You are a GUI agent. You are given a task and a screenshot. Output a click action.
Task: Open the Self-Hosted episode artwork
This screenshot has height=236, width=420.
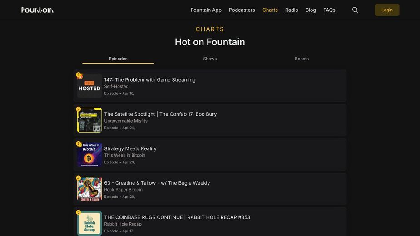(89, 86)
